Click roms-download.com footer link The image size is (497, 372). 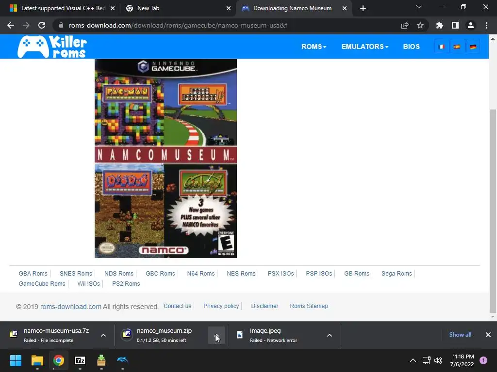coord(71,307)
